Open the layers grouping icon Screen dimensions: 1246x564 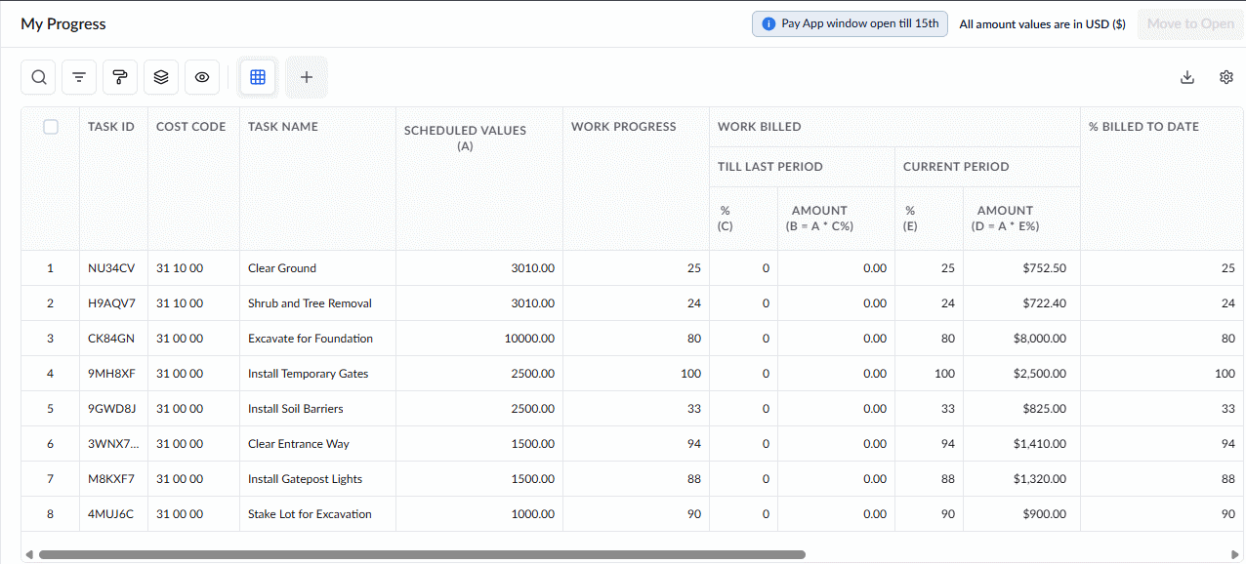point(161,77)
